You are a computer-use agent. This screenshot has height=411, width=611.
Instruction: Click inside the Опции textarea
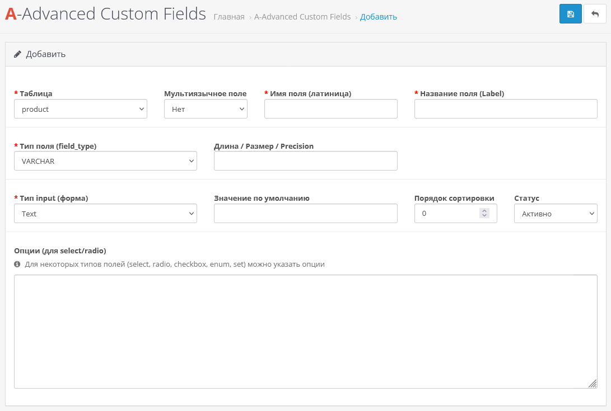click(x=305, y=331)
